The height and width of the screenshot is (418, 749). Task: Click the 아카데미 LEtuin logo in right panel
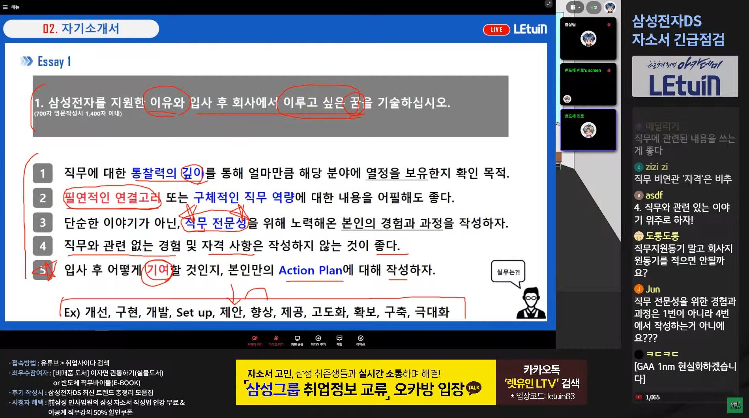[x=685, y=77]
